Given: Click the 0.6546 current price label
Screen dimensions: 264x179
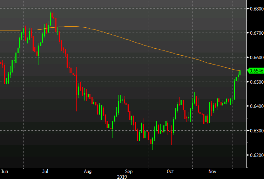Looking at the screenshot, I should (x=256, y=71).
